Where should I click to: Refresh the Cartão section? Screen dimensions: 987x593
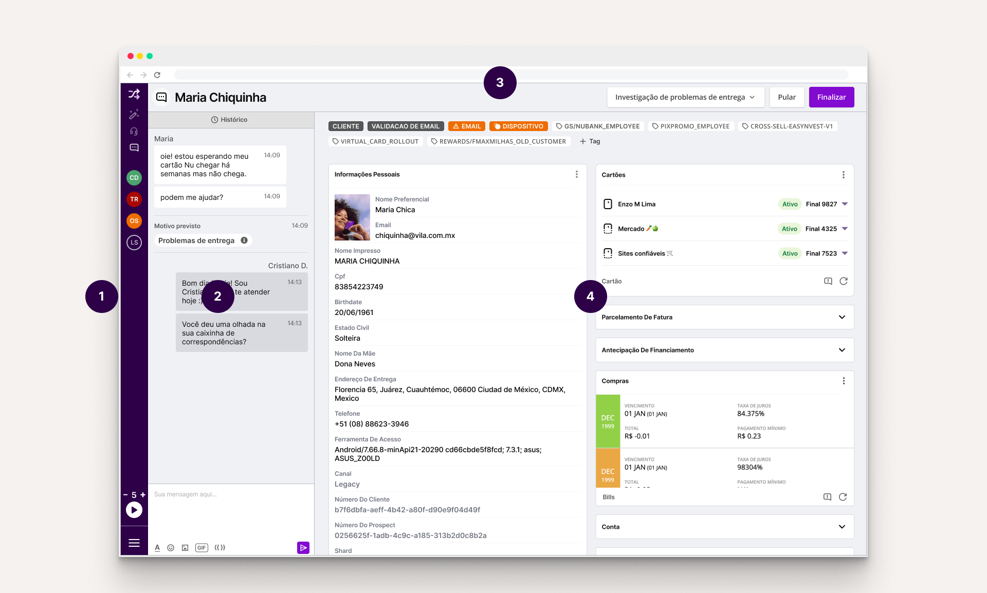click(x=843, y=281)
